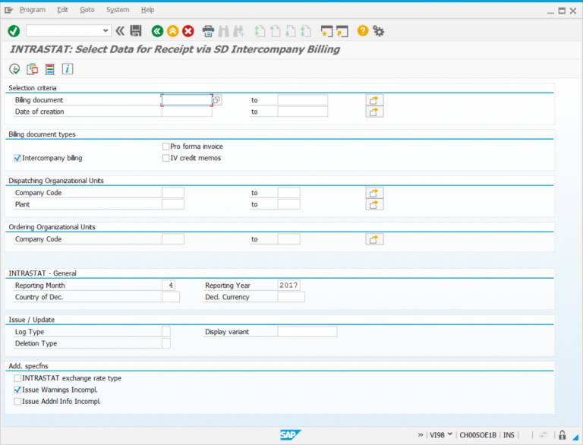
Task: Open multiple selection for Date of creation
Action: 374,112
